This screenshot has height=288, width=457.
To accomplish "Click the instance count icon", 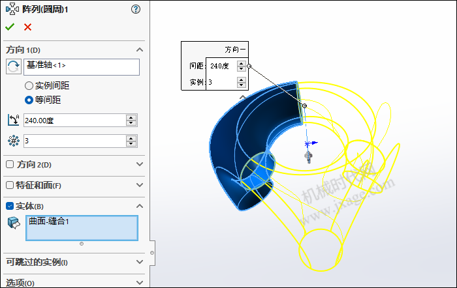I will (14, 141).
